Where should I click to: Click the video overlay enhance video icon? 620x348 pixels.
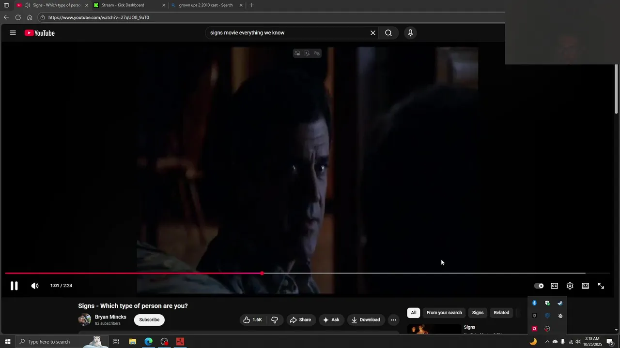point(307,53)
